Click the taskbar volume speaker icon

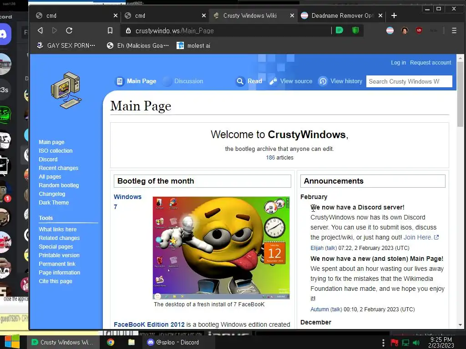click(x=416, y=343)
